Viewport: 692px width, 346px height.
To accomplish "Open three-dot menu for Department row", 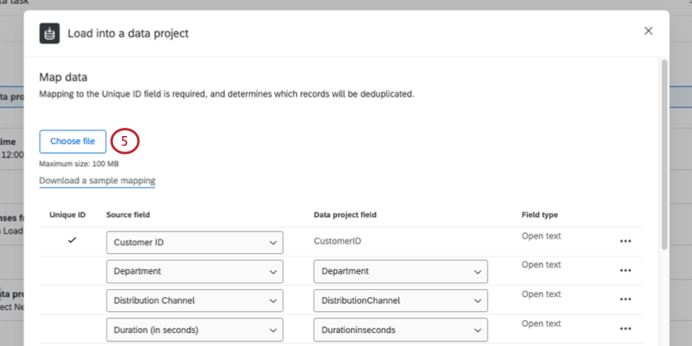I will (x=625, y=271).
